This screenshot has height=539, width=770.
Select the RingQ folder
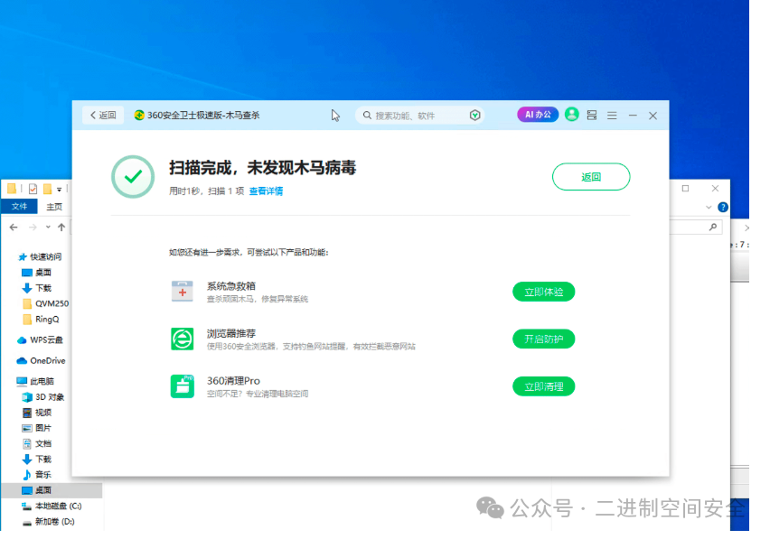pyautogui.click(x=42, y=320)
